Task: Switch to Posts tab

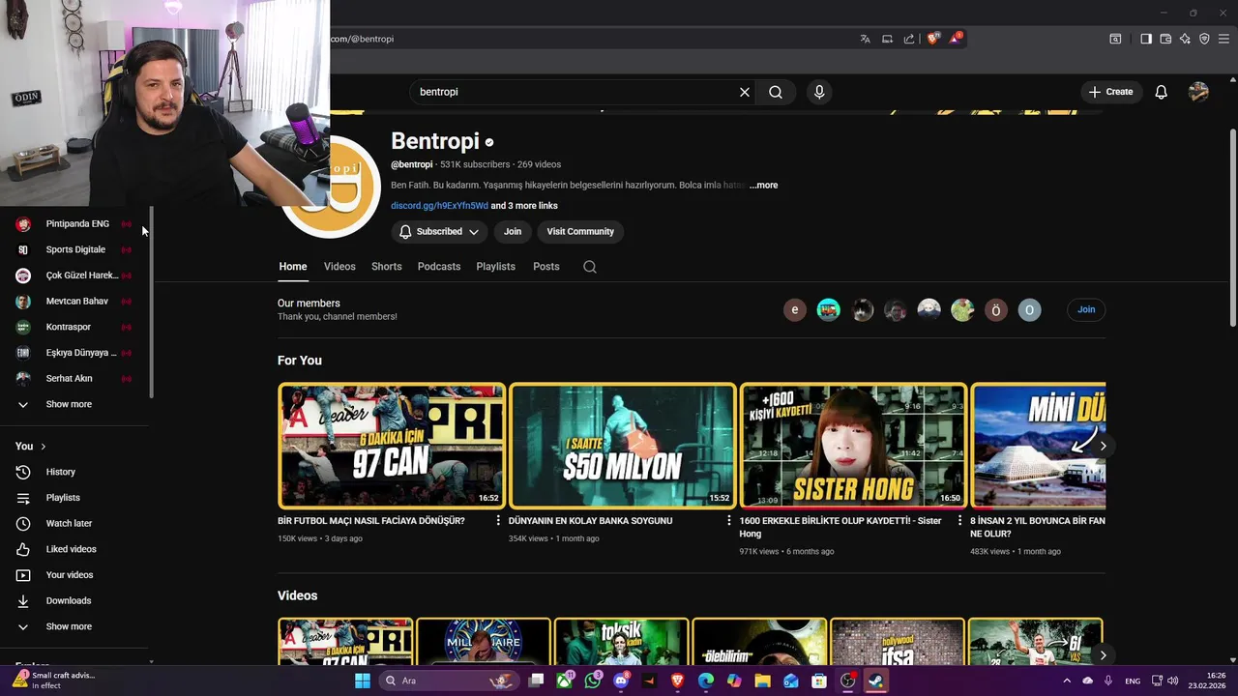Action: [x=546, y=267]
